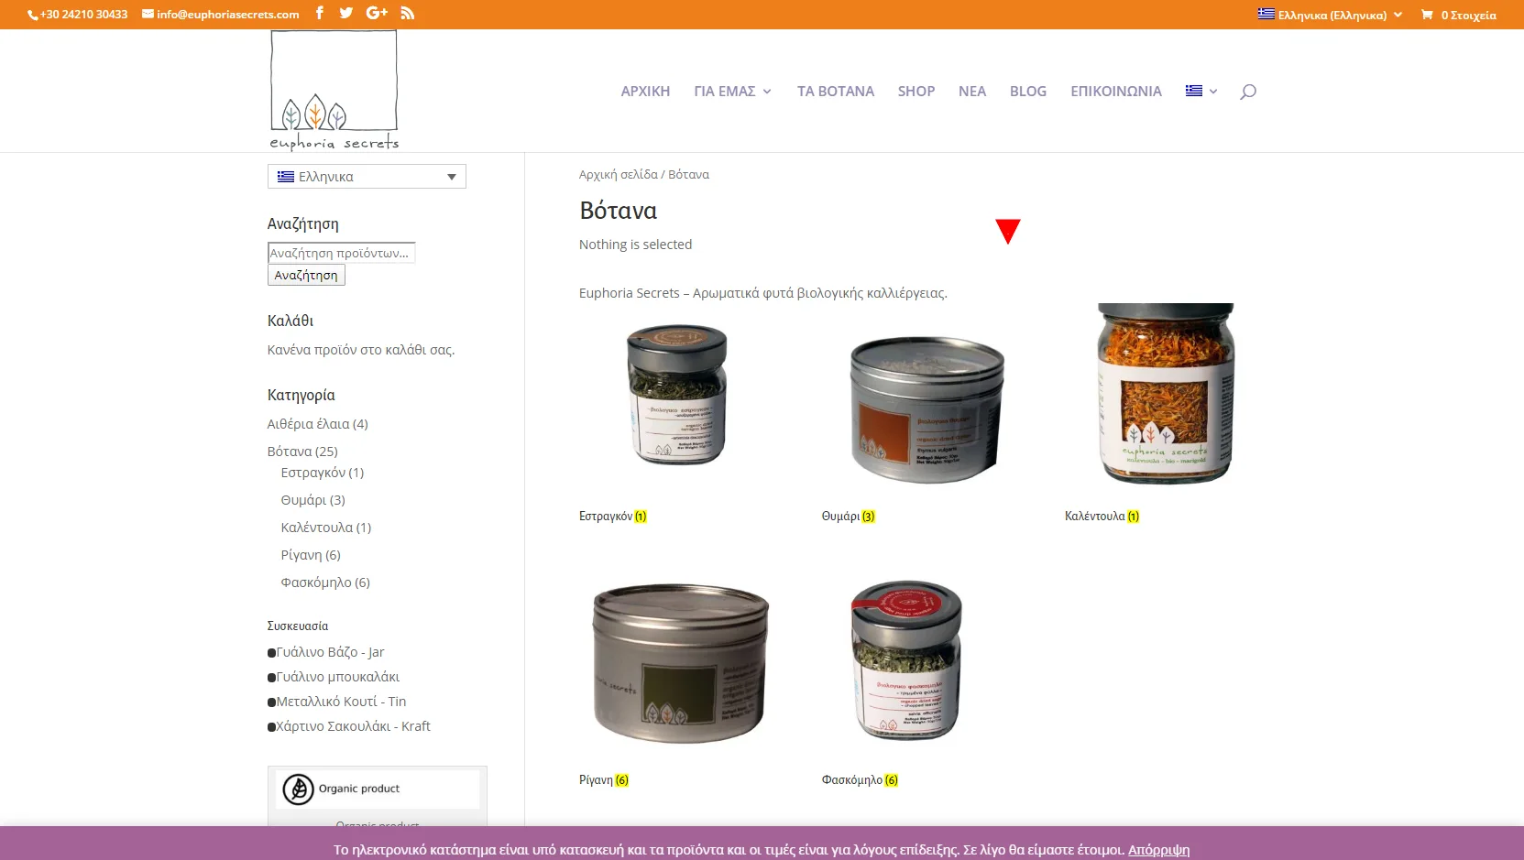
Task: Dismiss the store notice via Απόρριψη
Action: point(1158,850)
